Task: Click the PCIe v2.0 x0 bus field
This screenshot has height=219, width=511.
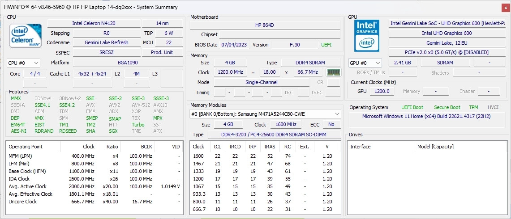Action: [x=447, y=52]
